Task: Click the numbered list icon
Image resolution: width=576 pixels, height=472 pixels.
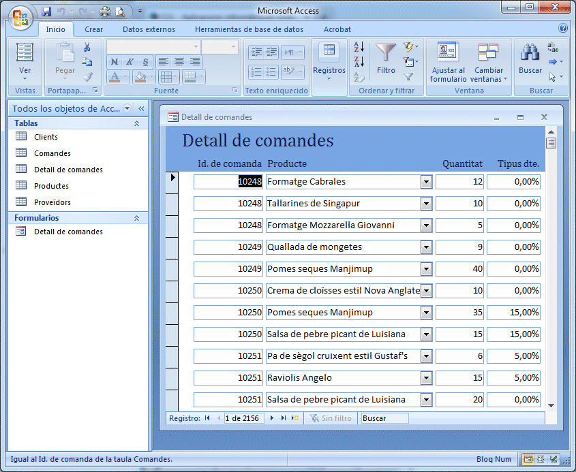Action: (x=256, y=72)
